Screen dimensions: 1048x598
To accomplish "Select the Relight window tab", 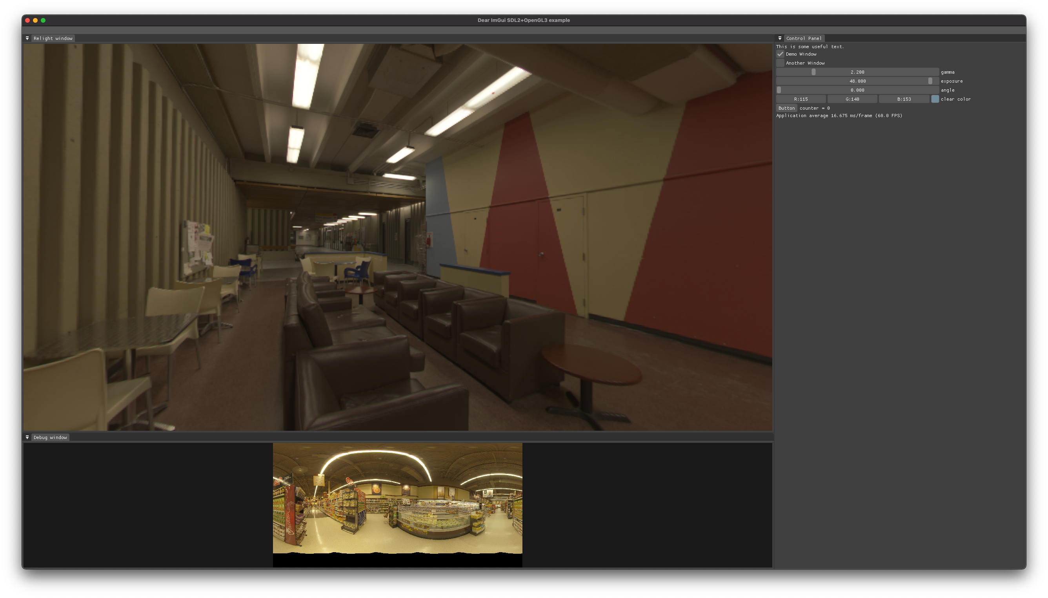I will 53,38.
